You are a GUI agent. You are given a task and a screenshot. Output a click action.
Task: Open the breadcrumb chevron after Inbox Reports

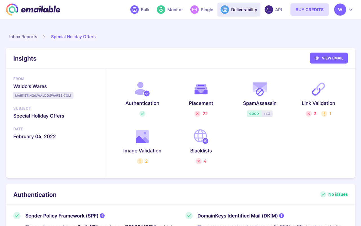[44, 37]
